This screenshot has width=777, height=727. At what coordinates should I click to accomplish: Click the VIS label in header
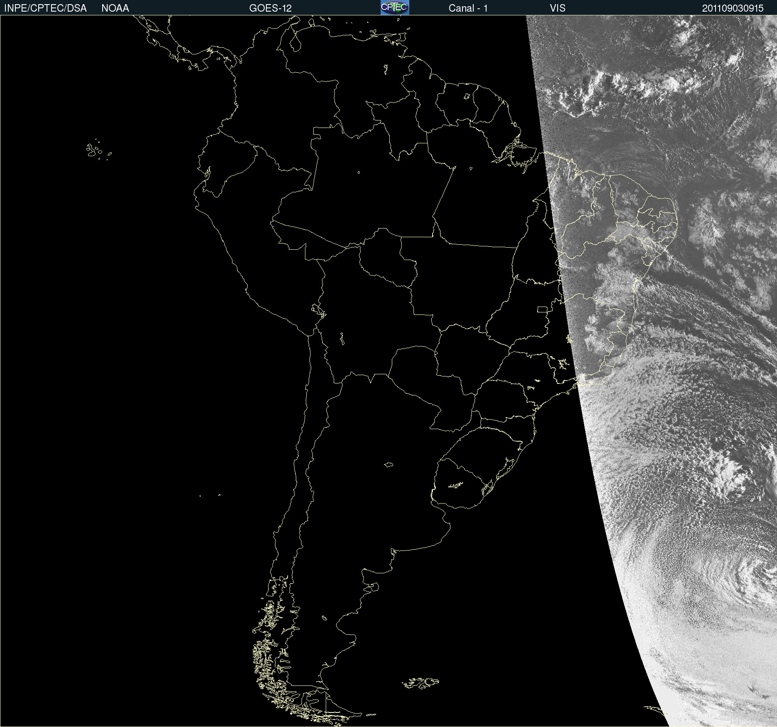click(x=558, y=8)
